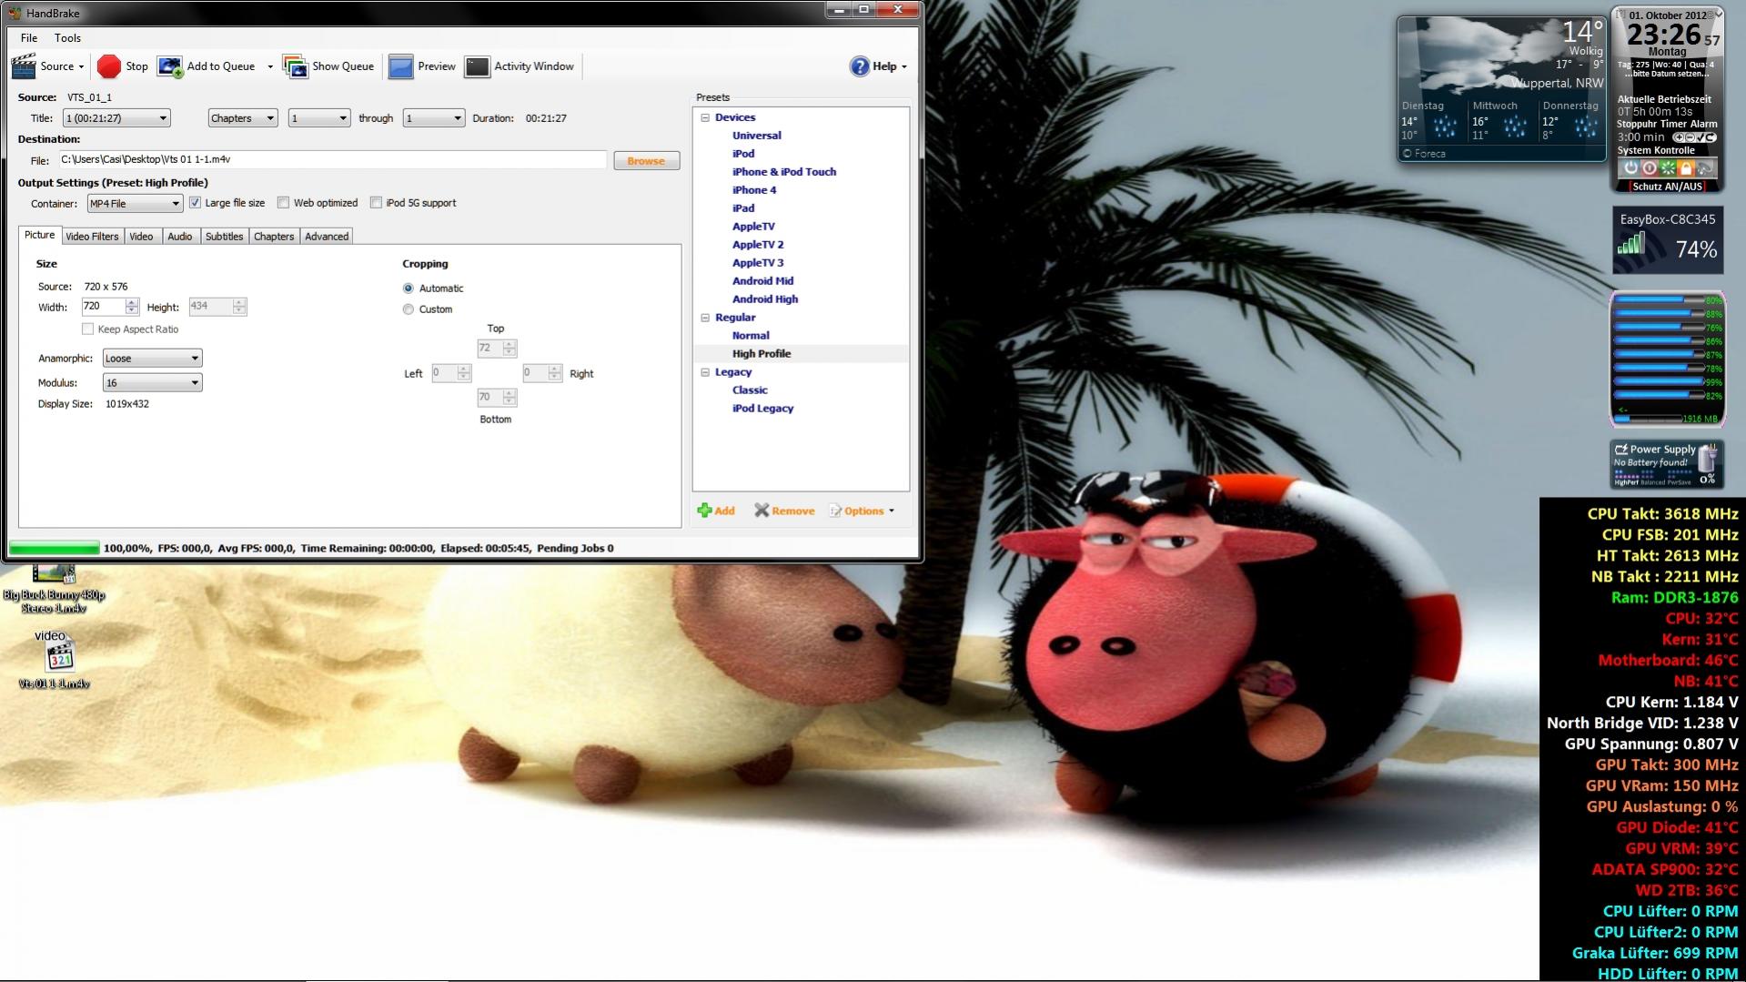Collapse the Regular preset group

coord(705,318)
